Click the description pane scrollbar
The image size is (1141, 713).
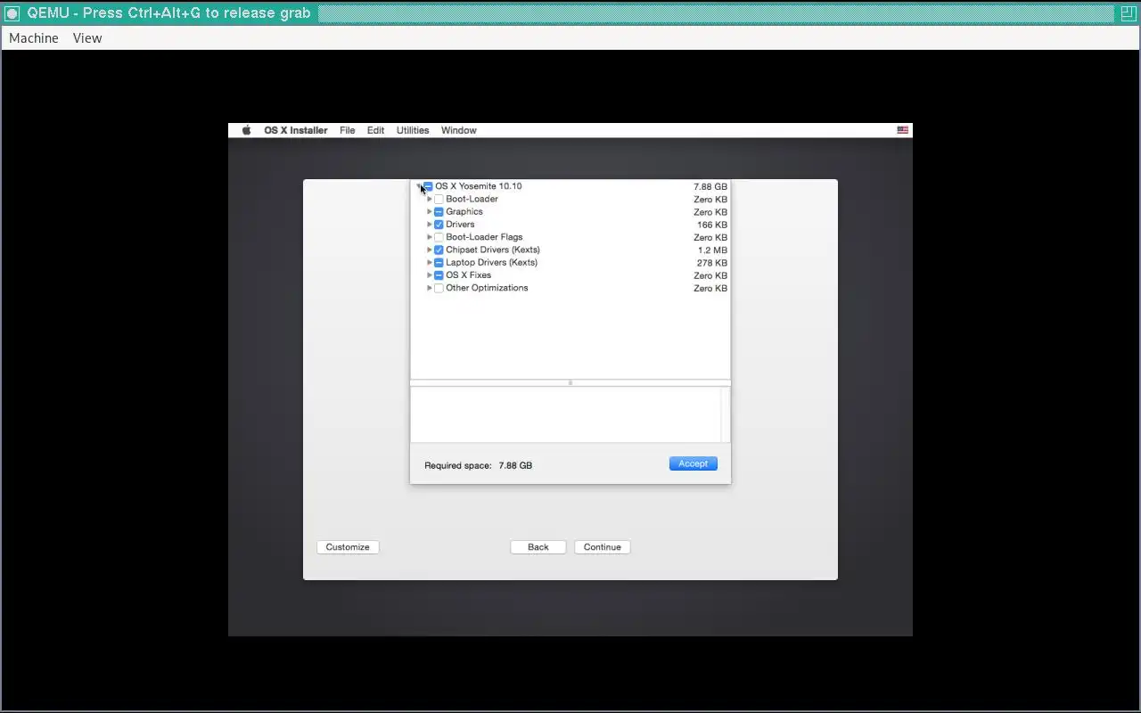[725, 414]
